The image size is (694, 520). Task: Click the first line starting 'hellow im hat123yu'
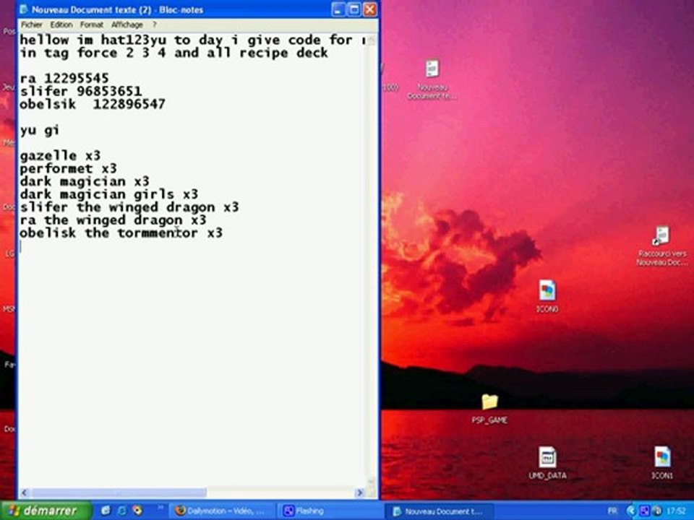192,40
